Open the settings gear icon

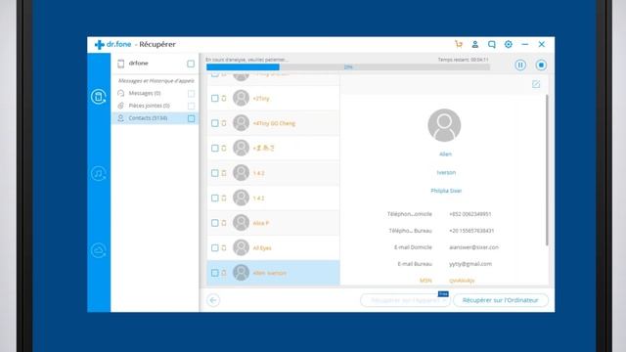pos(509,44)
